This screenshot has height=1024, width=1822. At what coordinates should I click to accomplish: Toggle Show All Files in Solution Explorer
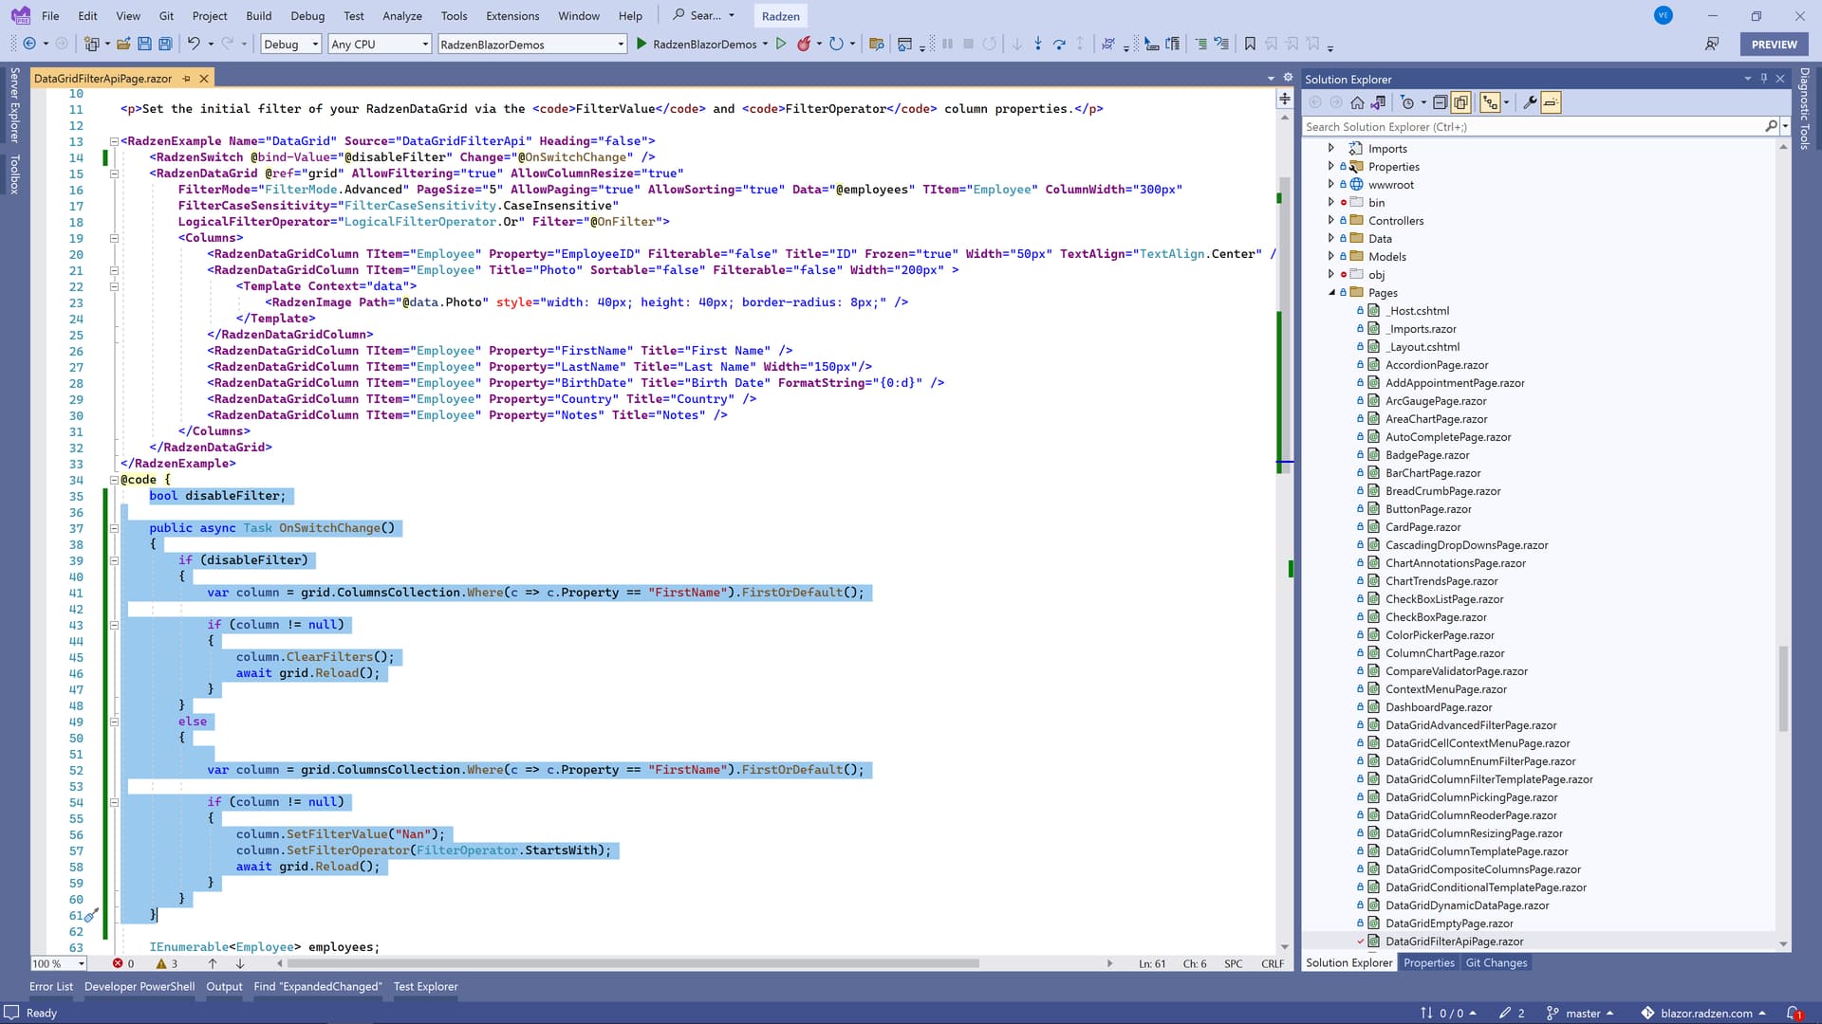pyautogui.click(x=1460, y=102)
